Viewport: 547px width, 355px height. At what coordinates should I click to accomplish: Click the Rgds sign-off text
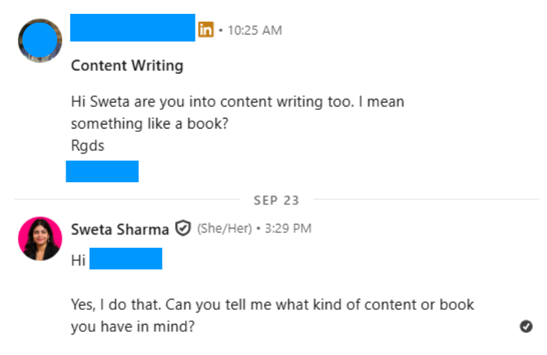coord(88,146)
